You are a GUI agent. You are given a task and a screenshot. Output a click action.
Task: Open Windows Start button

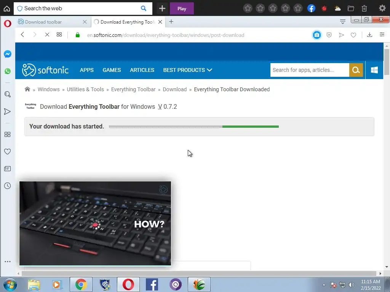[x=10, y=284]
